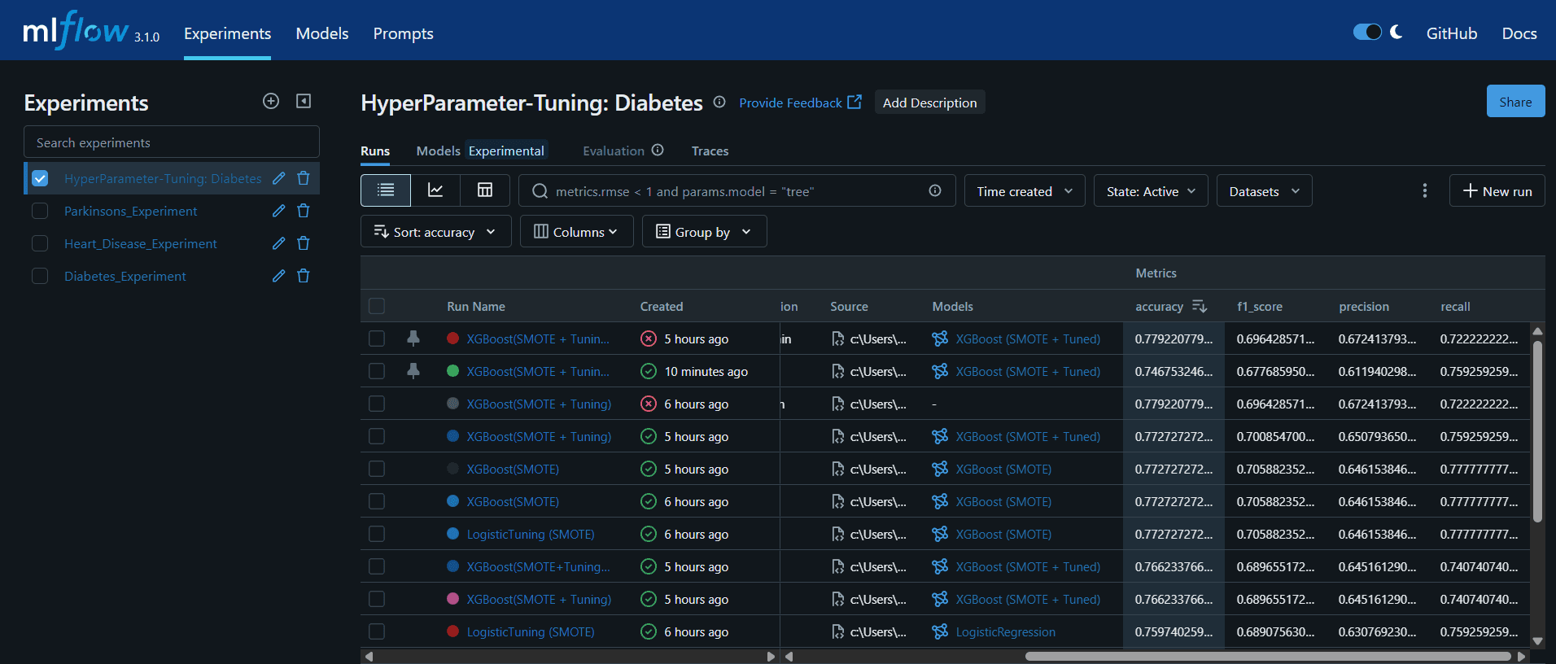Screen dimensions: 1556x664
Task: Click the dark mode moon icon
Action: [1396, 33]
